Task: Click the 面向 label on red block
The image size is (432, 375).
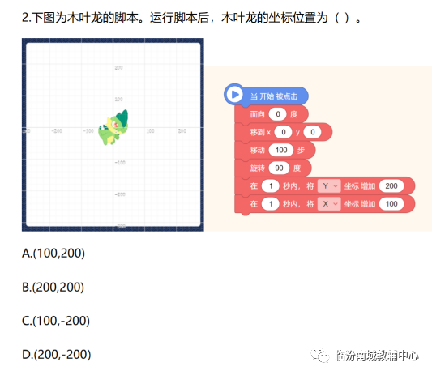Action: 257,114
